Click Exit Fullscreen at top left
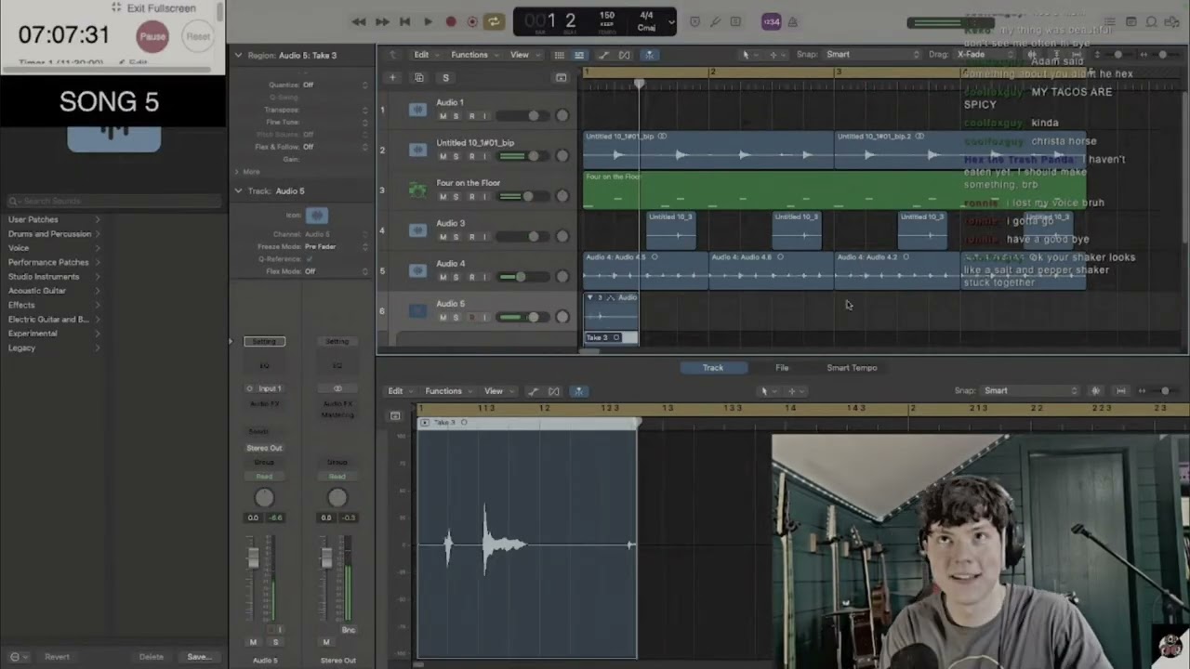 [154, 8]
